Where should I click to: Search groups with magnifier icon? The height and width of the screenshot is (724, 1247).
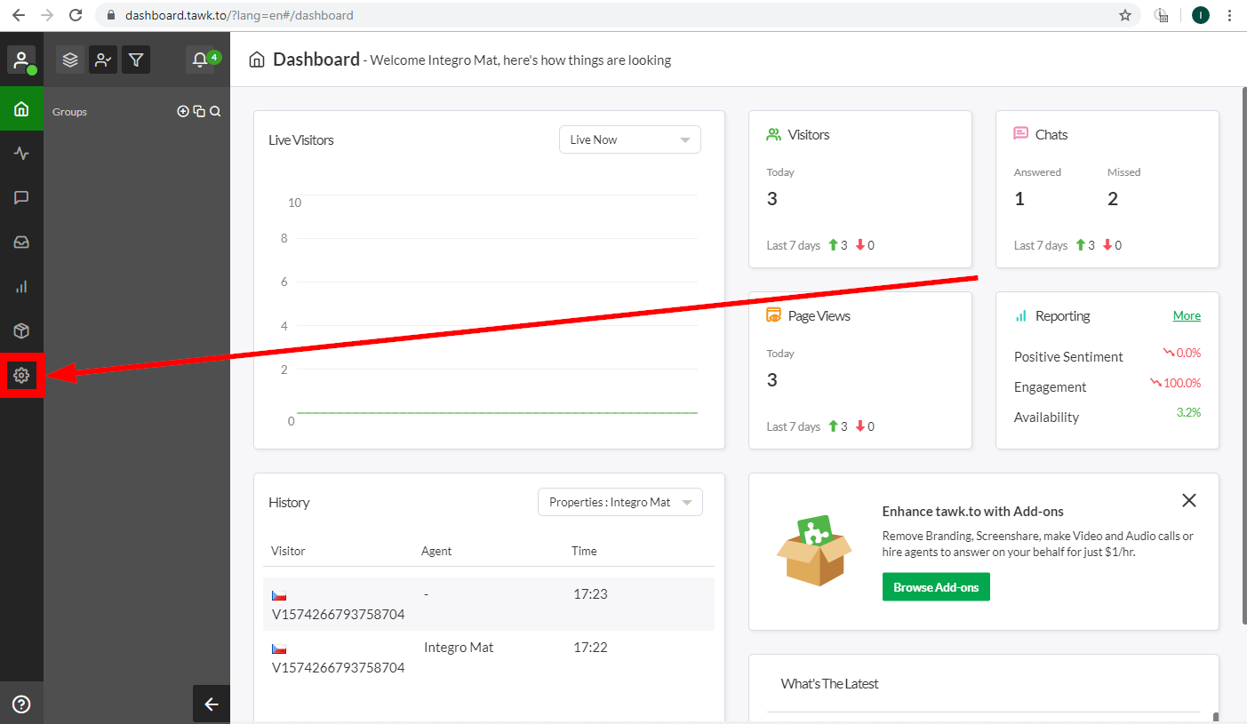tap(215, 112)
